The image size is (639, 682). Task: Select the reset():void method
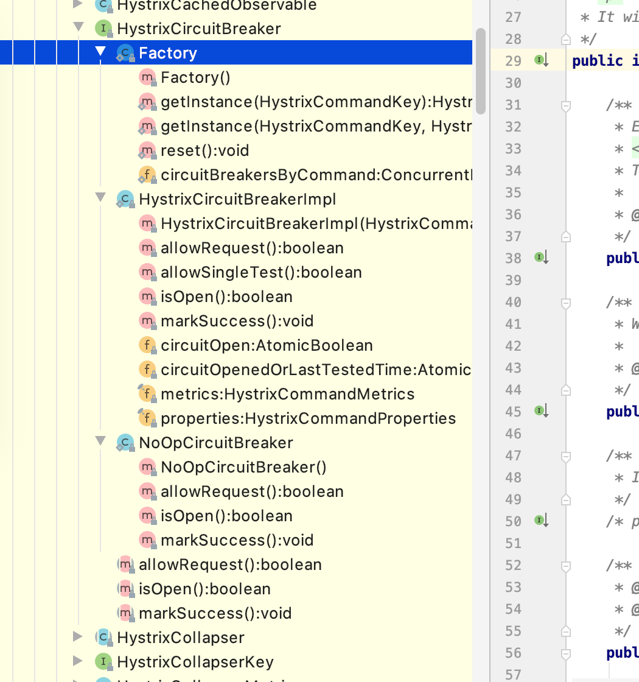coord(204,150)
